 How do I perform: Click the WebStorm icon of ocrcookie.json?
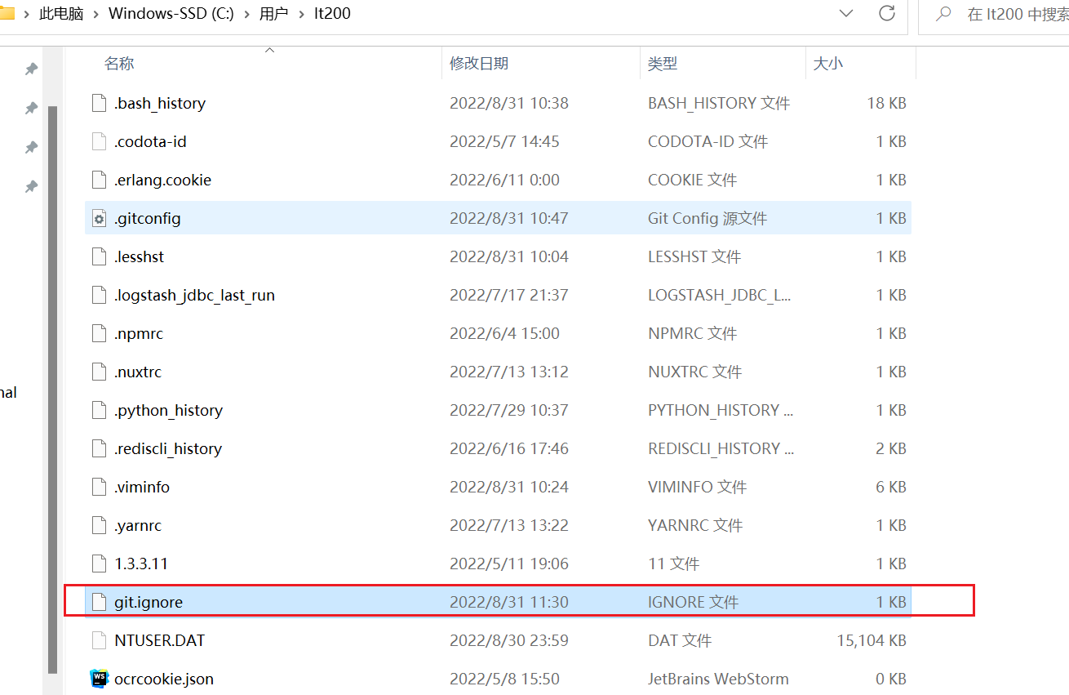tap(99, 679)
